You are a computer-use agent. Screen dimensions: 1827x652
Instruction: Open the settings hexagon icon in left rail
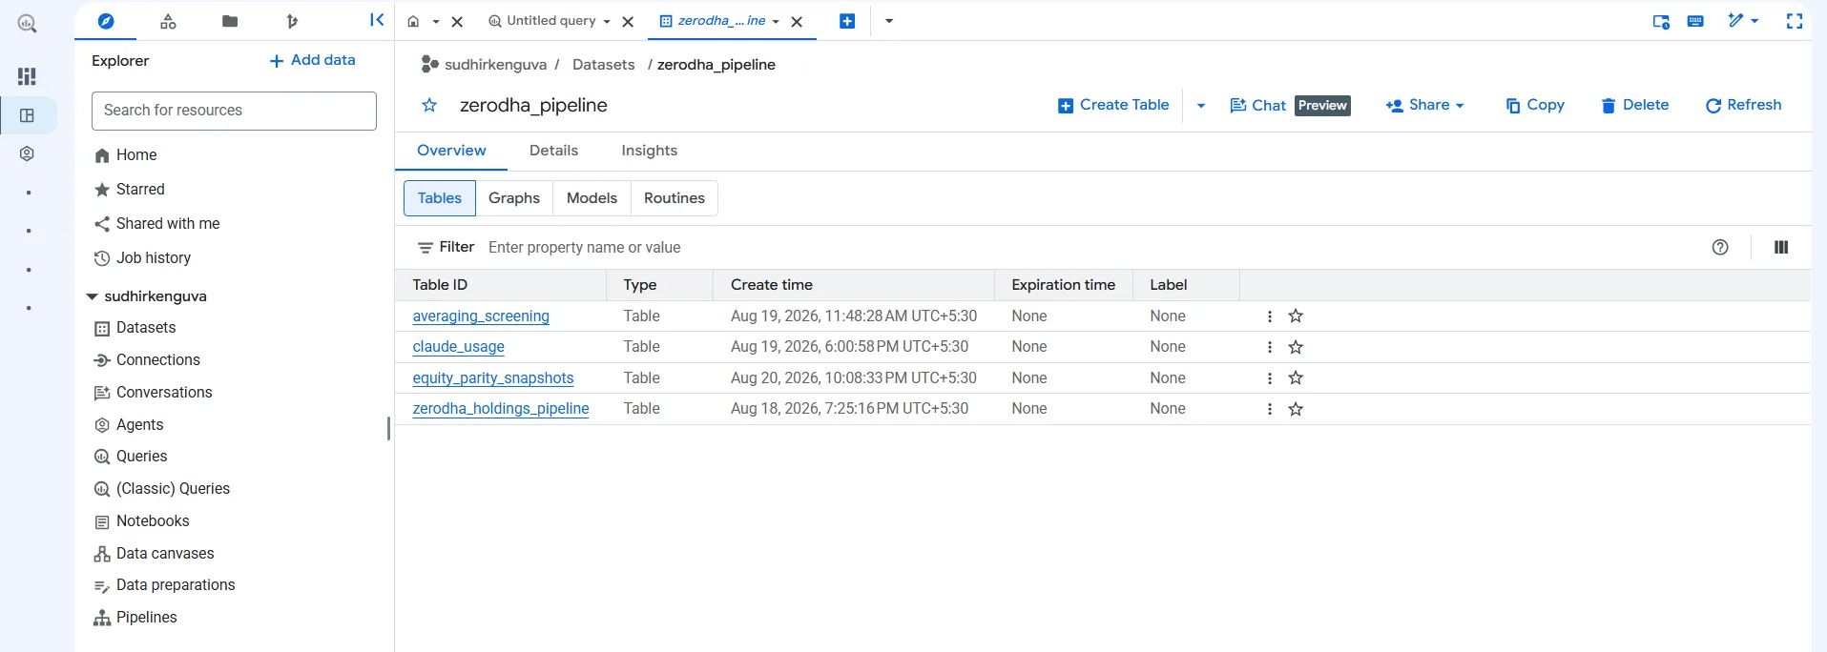pyautogui.click(x=27, y=153)
